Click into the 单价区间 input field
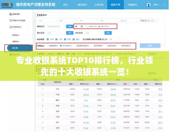The image size is (169, 132). tap(56, 33)
